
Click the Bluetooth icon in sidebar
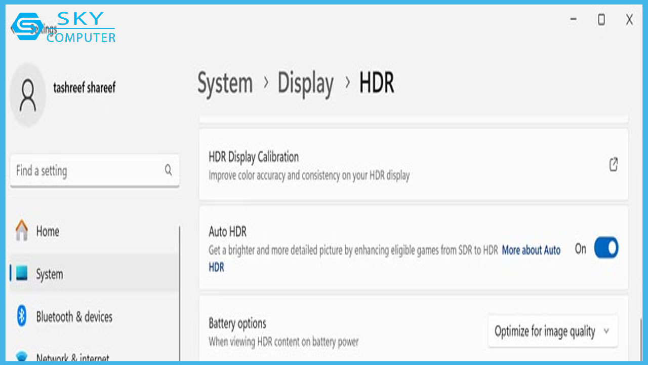[x=22, y=316]
